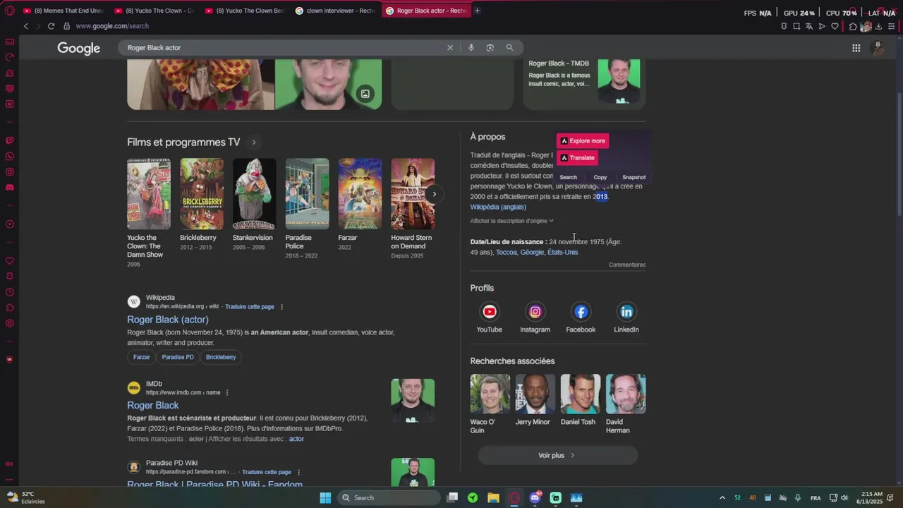Click the translate page icon in address bar
Screen dimensions: 903x508
[809, 26]
